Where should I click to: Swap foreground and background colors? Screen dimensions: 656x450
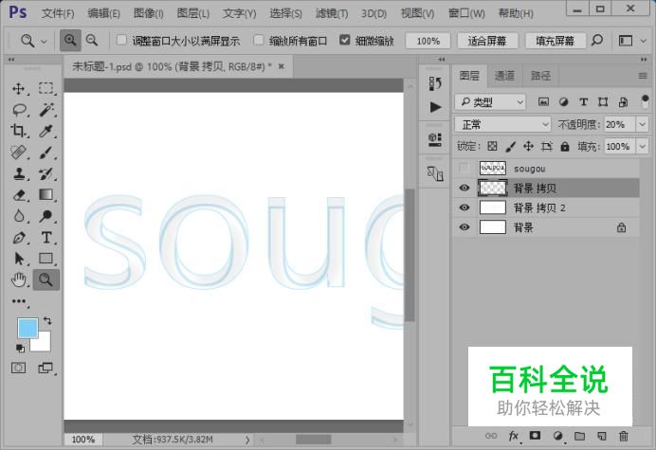coord(47,321)
